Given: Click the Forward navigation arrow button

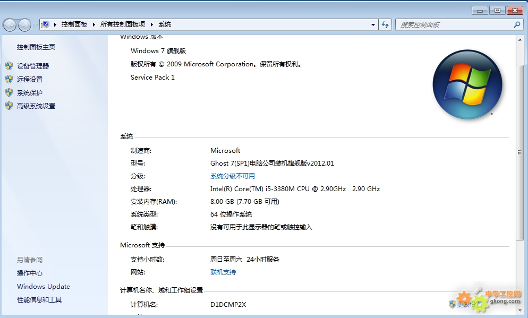Looking at the screenshot, I should (x=24, y=25).
